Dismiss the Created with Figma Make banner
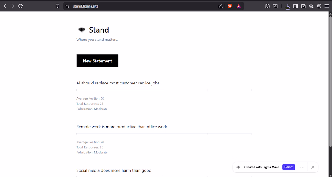 coord(313,167)
